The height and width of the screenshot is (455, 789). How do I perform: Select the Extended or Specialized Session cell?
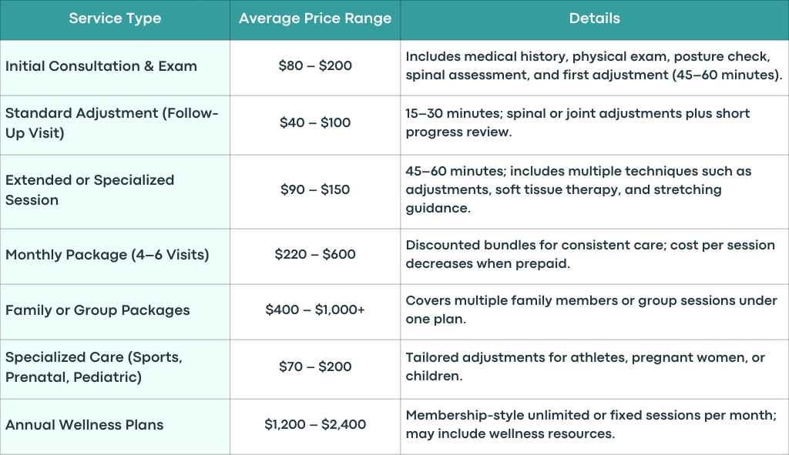tap(115, 192)
